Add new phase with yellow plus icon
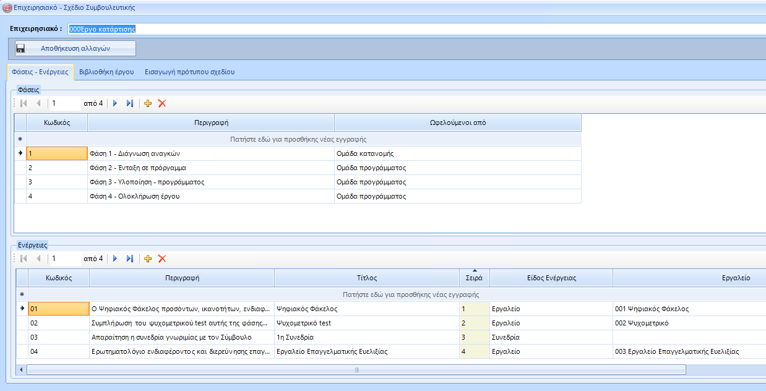 (x=148, y=103)
